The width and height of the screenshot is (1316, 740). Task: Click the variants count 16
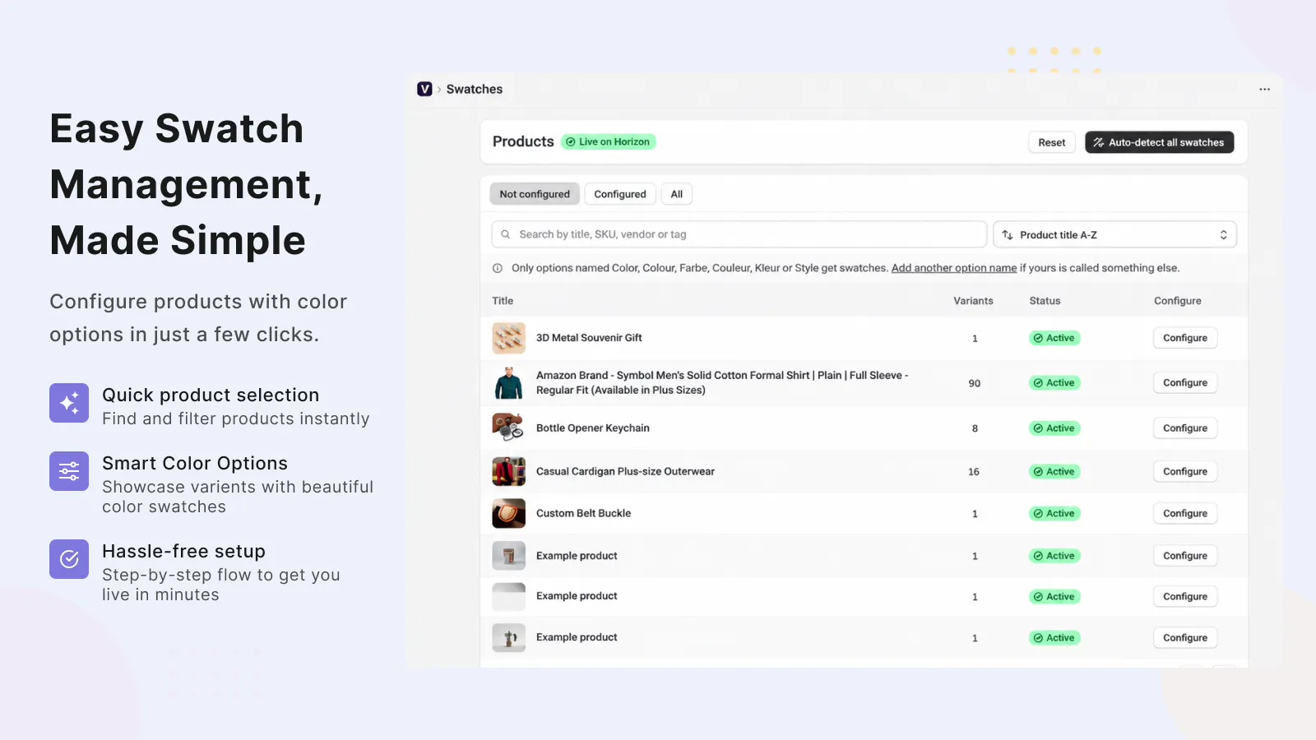(x=974, y=472)
